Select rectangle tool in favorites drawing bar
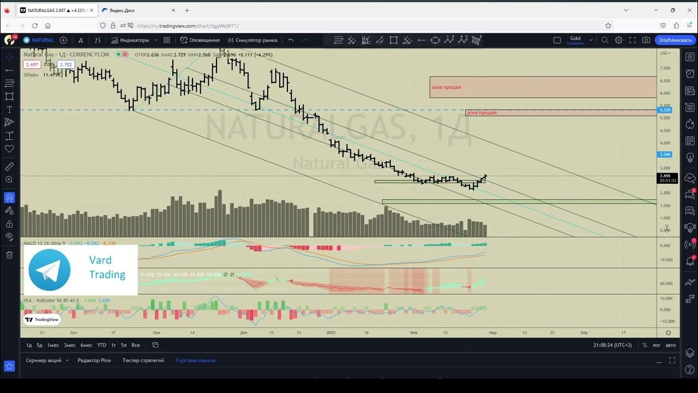The image size is (698, 393). click(393, 40)
